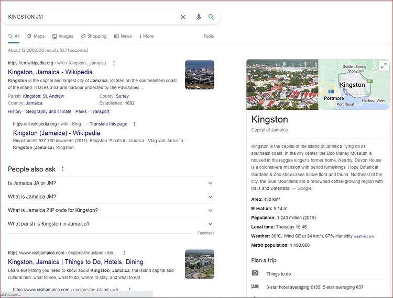Image resolution: width=393 pixels, height=298 pixels.
Task: Expand 'What is Jamaica ZIP code for Kingston?'
Action: tap(111, 210)
